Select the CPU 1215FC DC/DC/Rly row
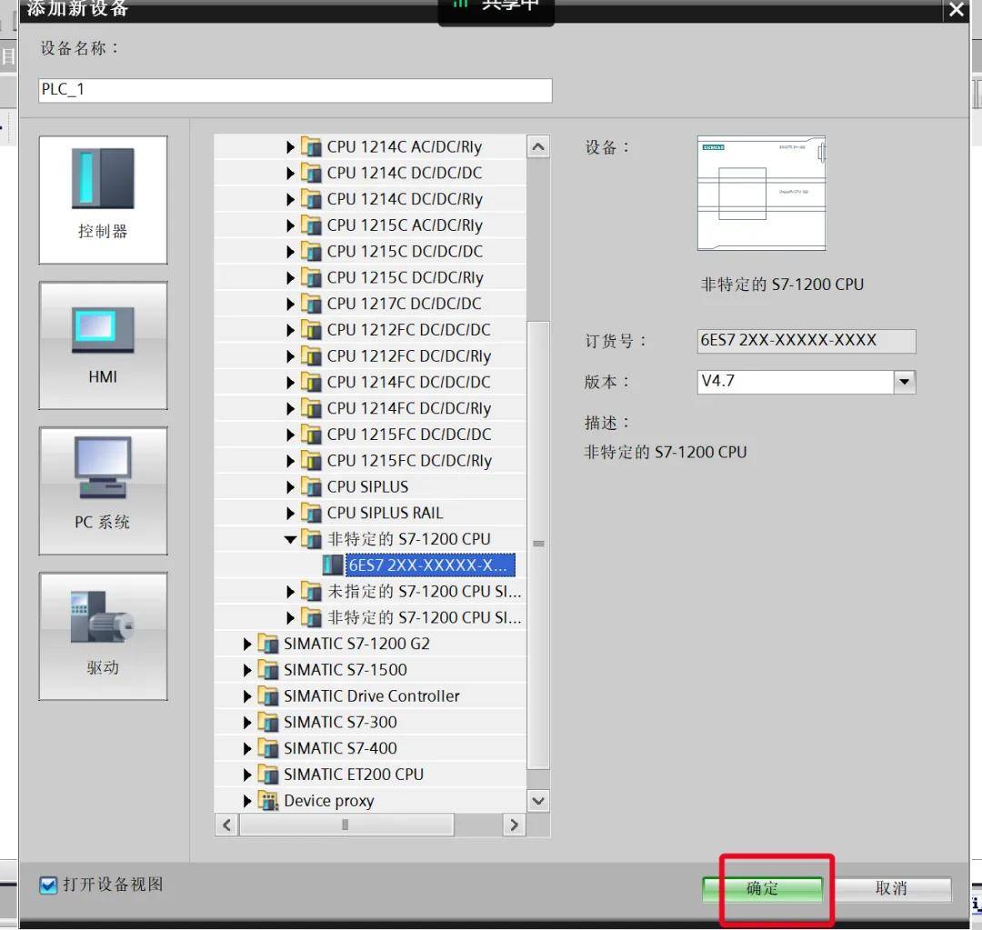Viewport: 982px width, 930px height. (x=370, y=461)
